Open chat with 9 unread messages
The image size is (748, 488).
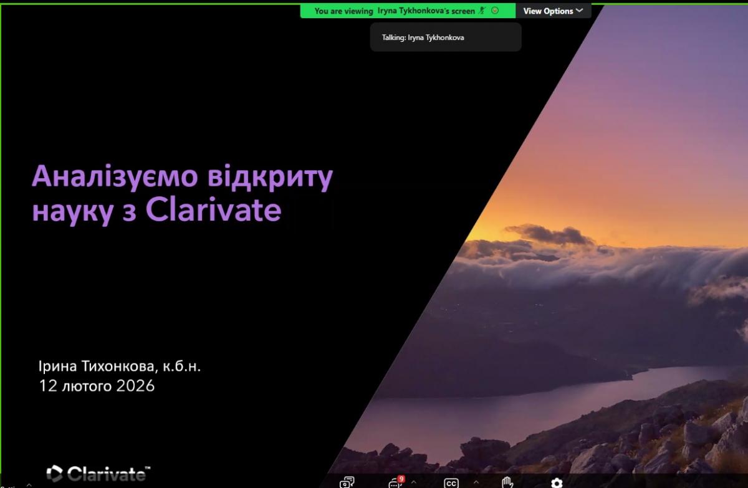(395, 482)
